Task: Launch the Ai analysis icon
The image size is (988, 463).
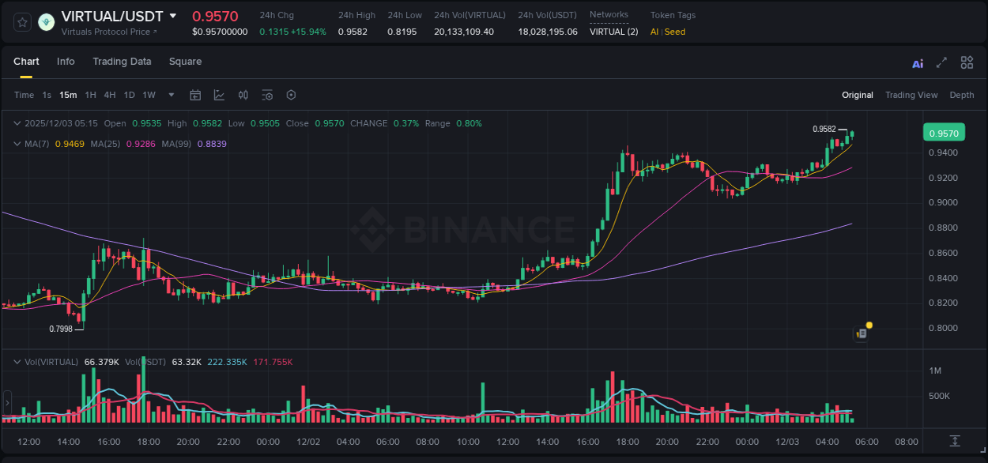Action: point(917,62)
